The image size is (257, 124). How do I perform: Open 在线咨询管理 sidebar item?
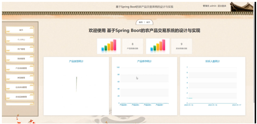click(20, 87)
